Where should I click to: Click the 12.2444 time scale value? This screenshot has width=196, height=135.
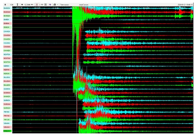coord(27,5)
